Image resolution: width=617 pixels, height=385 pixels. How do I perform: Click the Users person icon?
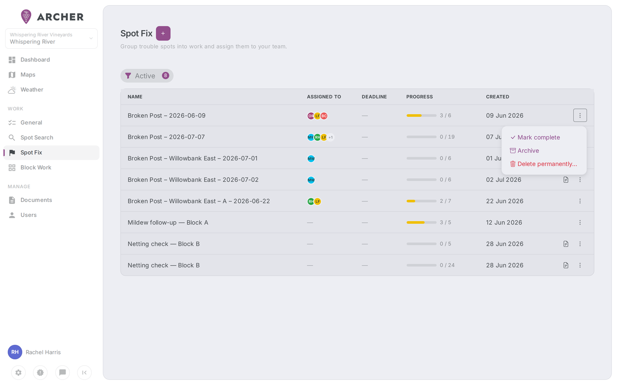pyautogui.click(x=12, y=215)
